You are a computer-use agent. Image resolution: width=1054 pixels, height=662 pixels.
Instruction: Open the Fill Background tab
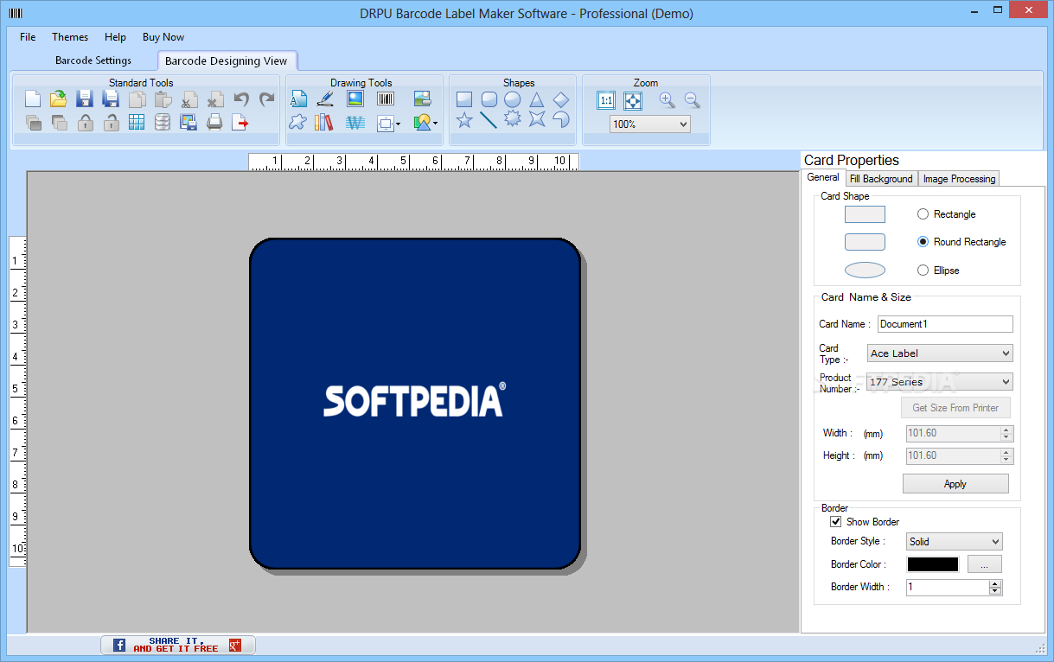tap(881, 179)
